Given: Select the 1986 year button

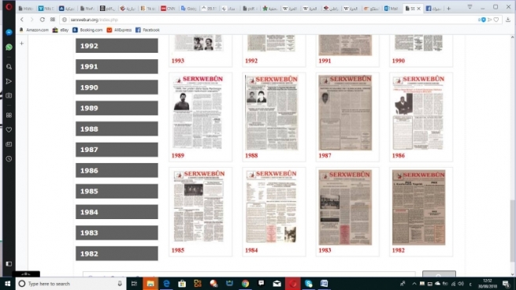Looking at the screenshot, I should tap(117, 170).
